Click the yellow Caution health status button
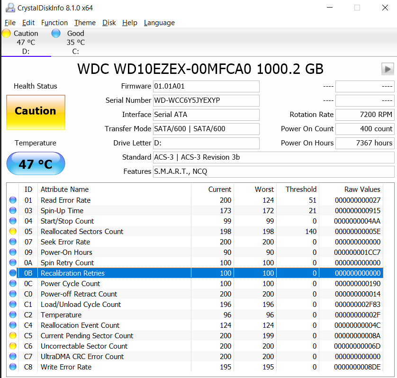397x378 pixels. 36,112
